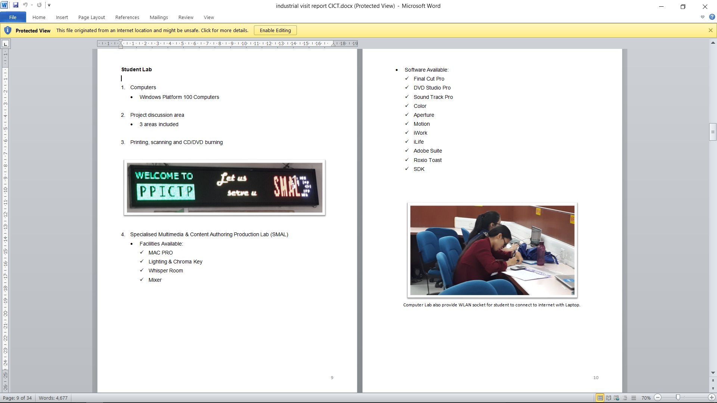Open the 70% zoom level dialog
The width and height of the screenshot is (717, 403).
pyautogui.click(x=646, y=398)
